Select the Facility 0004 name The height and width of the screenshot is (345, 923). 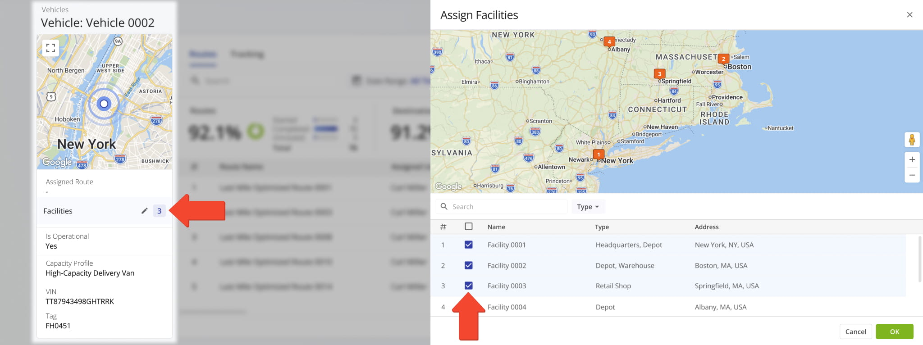click(x=507, y=307)
